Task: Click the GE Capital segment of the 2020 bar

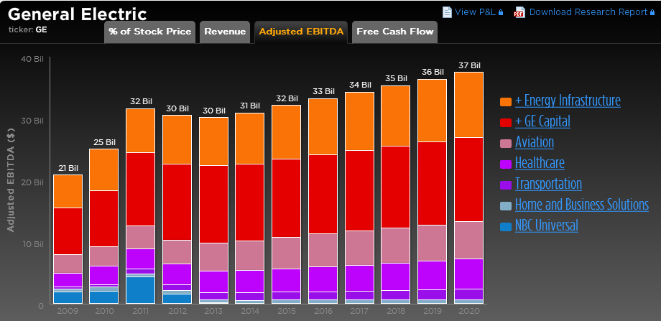Action: pyautogui.click(x=468, y=179)
